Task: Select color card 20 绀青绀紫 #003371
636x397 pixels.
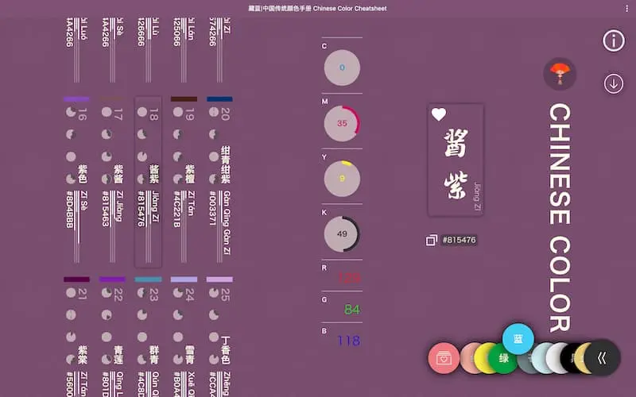Action: (x=219, y=182)
